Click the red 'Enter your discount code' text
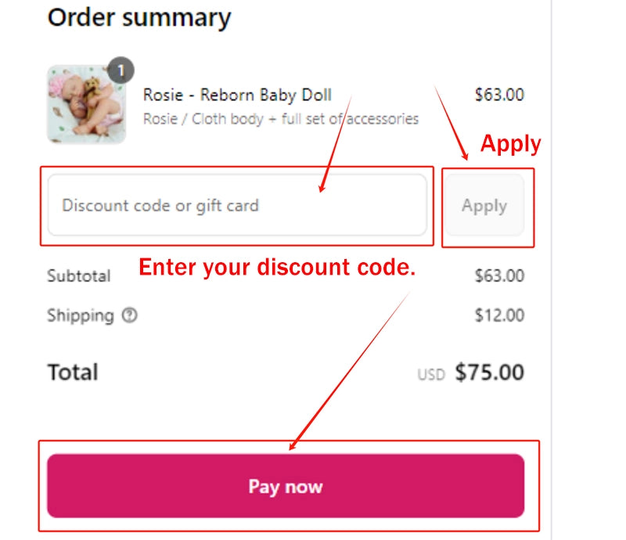Viewport: 626px width, 540px height. pyautogui.click(x=277, y=268)
